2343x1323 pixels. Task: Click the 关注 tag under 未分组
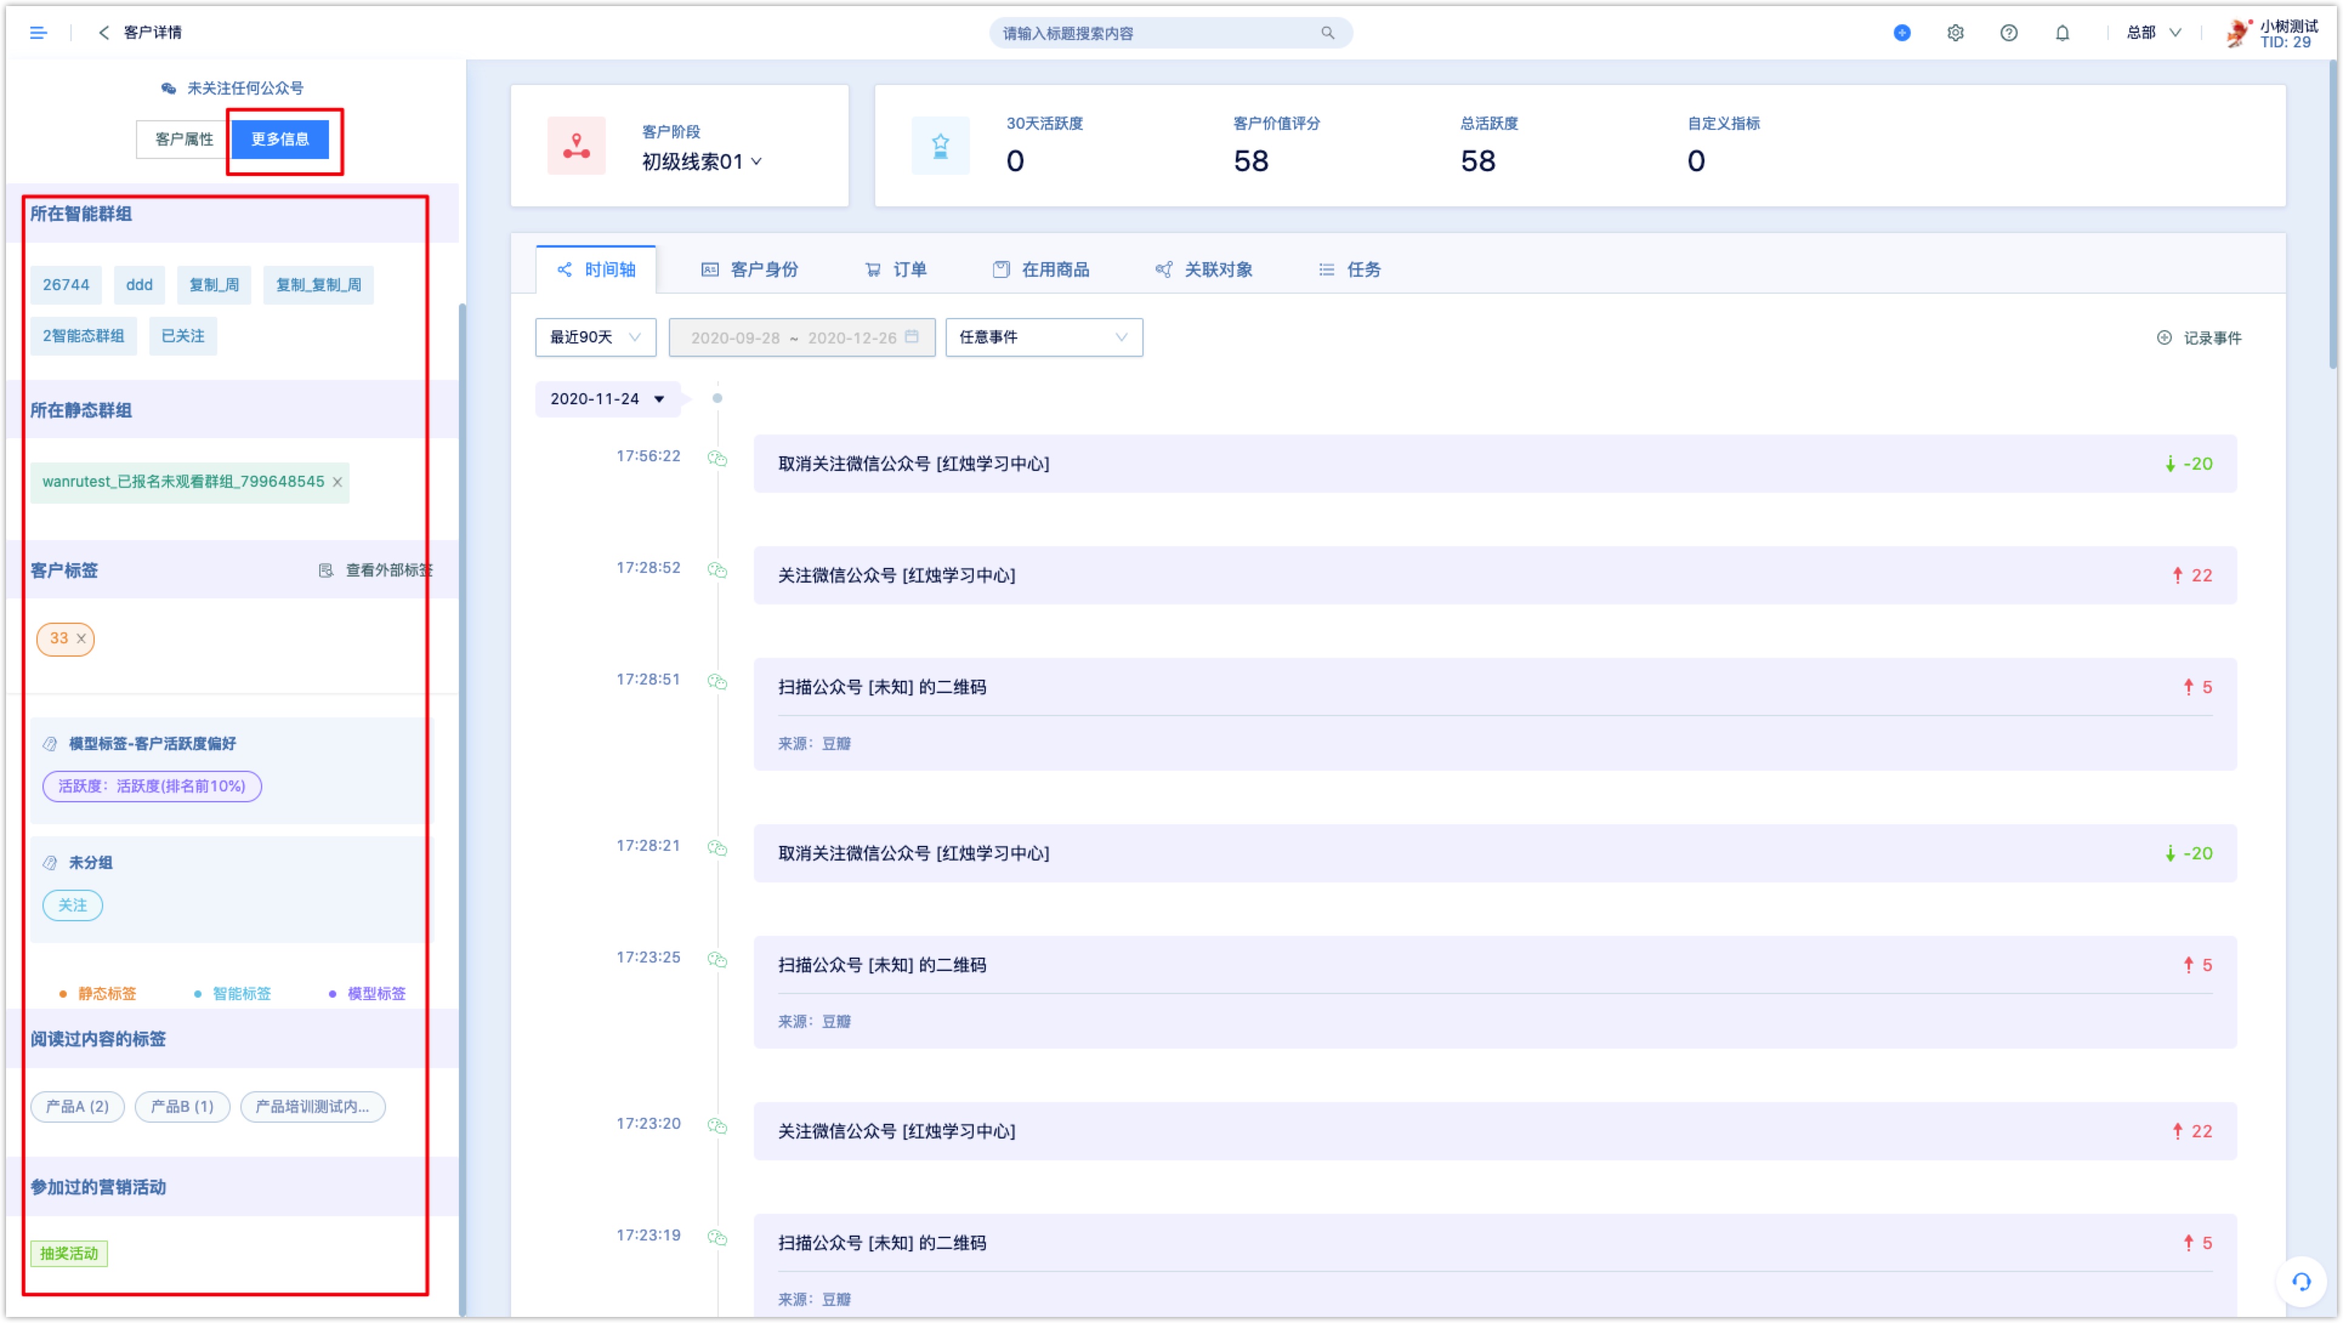(x=73, y=905)
